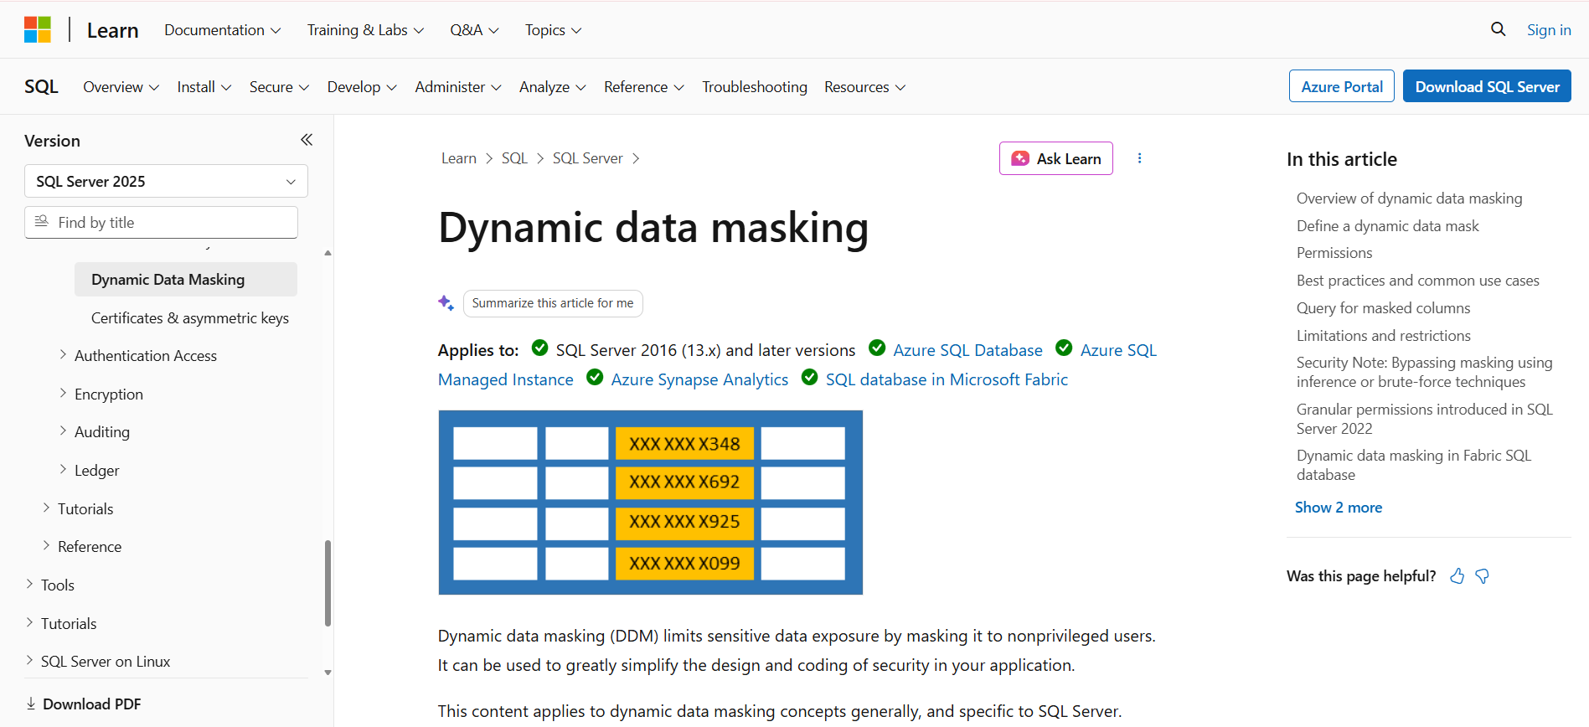Collapse the table of contents panel

click(x=307, y=140)
